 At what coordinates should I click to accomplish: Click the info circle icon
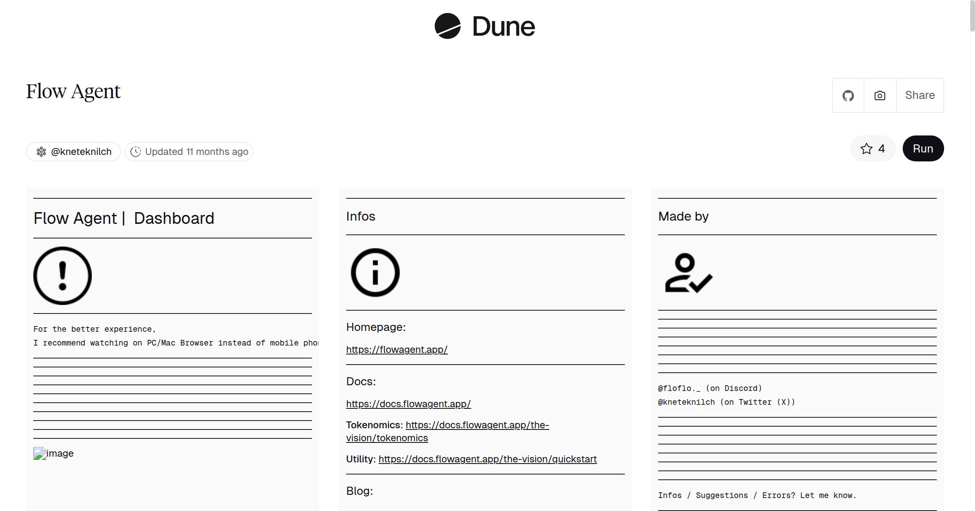click(375, 273)
